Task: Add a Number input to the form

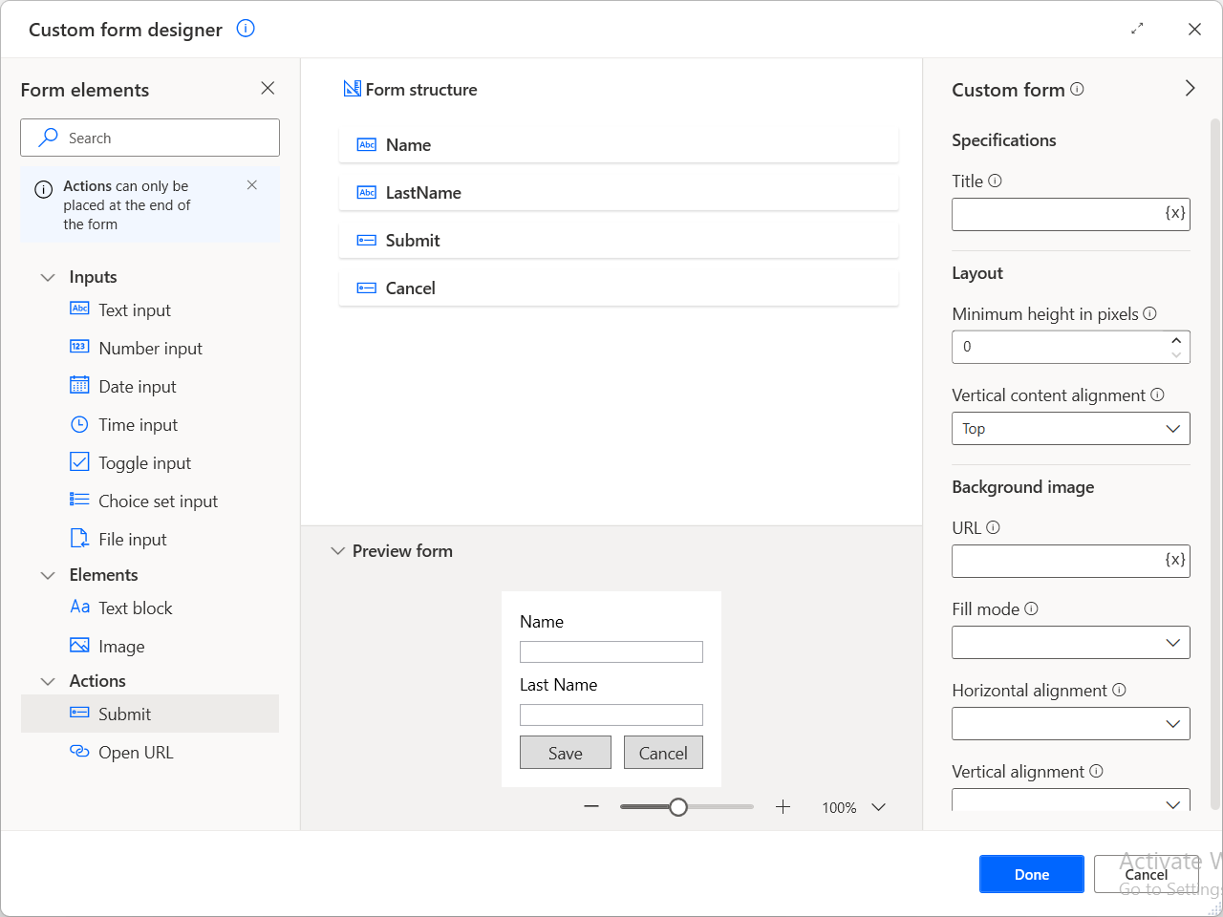Action: coord(150,348)
